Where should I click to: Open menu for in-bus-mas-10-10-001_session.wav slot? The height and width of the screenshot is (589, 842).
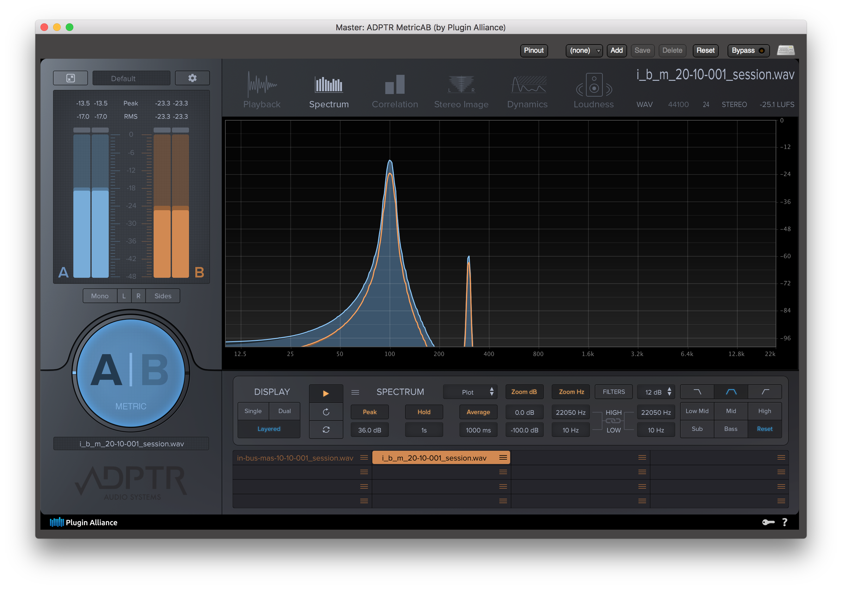pos(364,457)
